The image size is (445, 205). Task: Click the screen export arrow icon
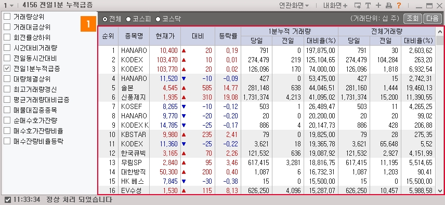click(358, 5)
